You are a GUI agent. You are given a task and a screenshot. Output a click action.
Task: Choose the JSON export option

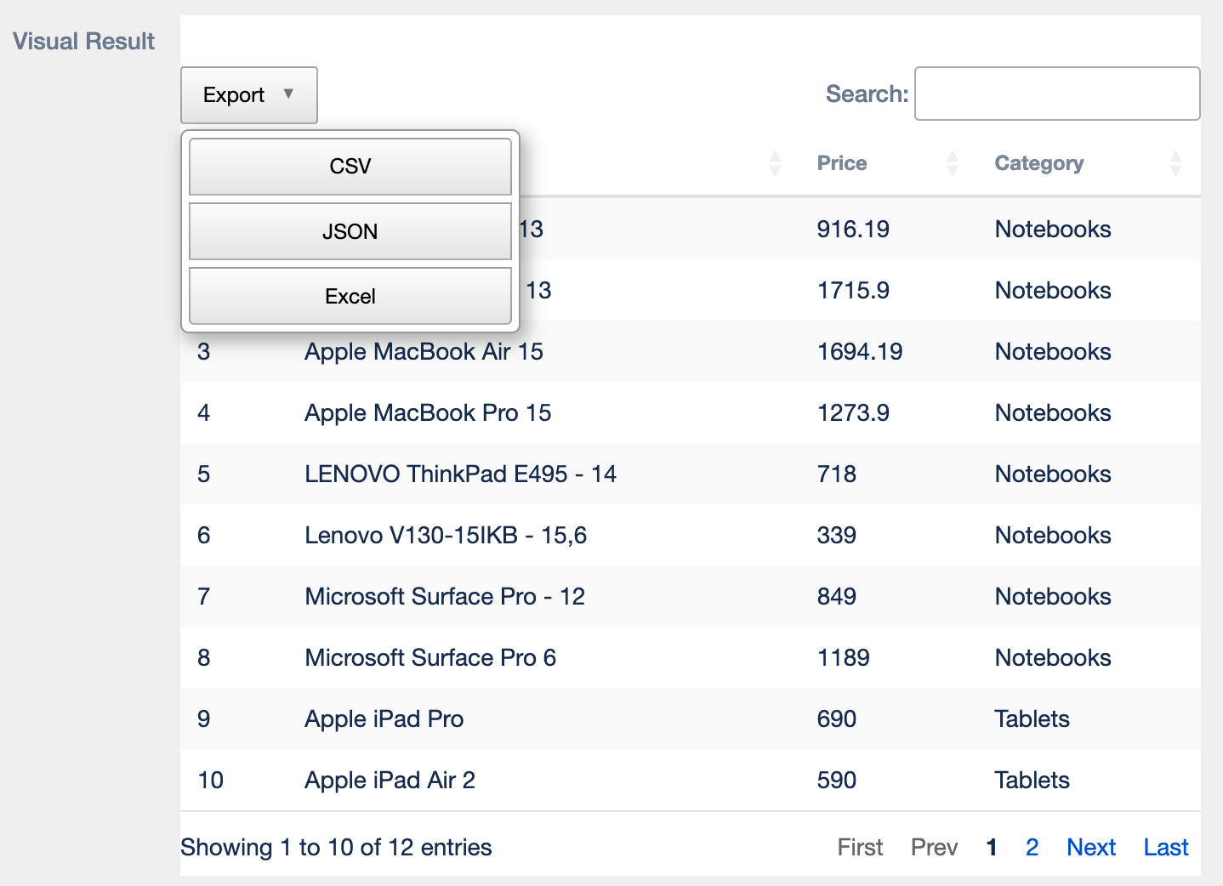click(x=350, y=231)
